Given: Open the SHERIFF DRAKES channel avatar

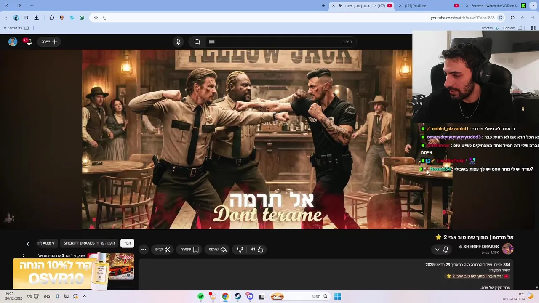Looking at the screenshot, I should click(508, 249).
